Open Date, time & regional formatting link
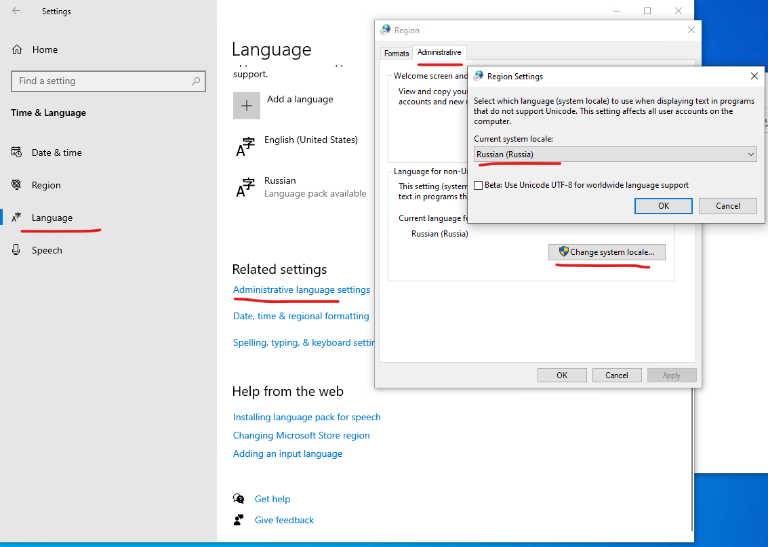The image size is (768, 547). (x=301, y=316)
